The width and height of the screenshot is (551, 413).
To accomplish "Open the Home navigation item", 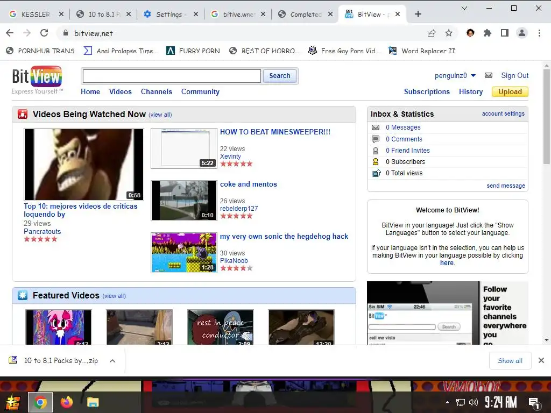I will click(90, 91).
